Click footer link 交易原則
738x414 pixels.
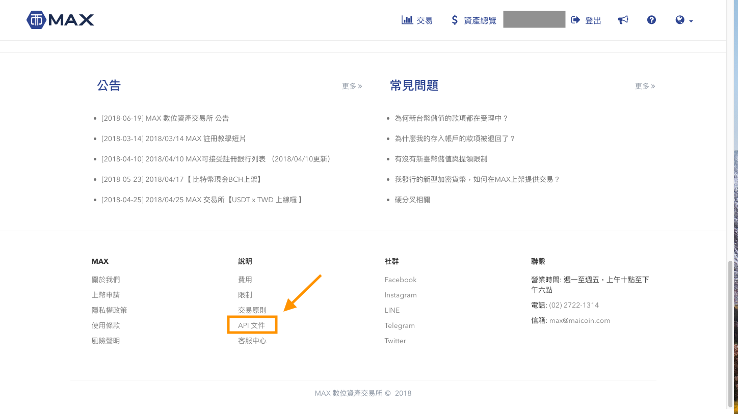click(252, 310)
